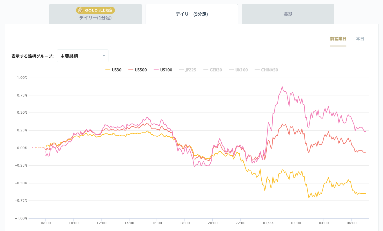Click the GER30 legend line marker

coord(206,70)
